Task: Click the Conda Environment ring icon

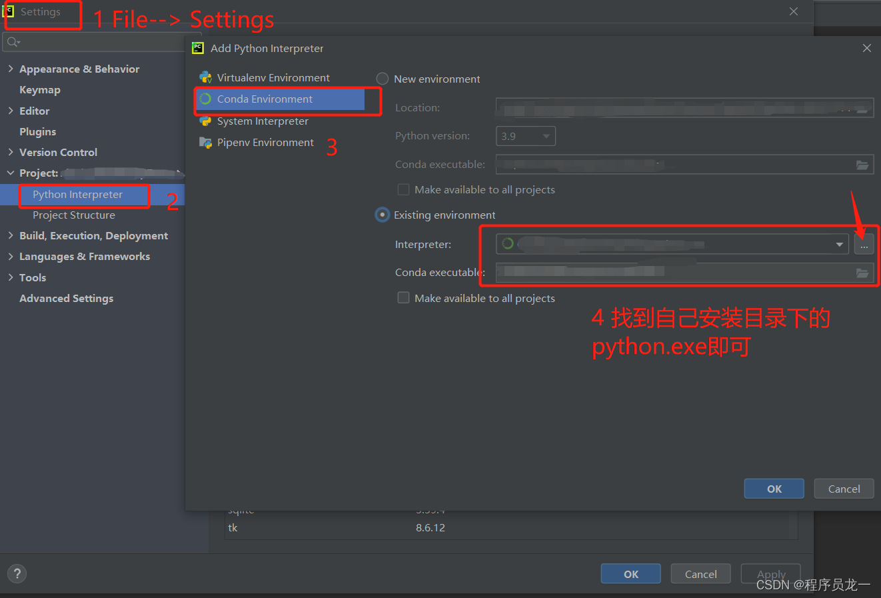Action: click(205, 99)
